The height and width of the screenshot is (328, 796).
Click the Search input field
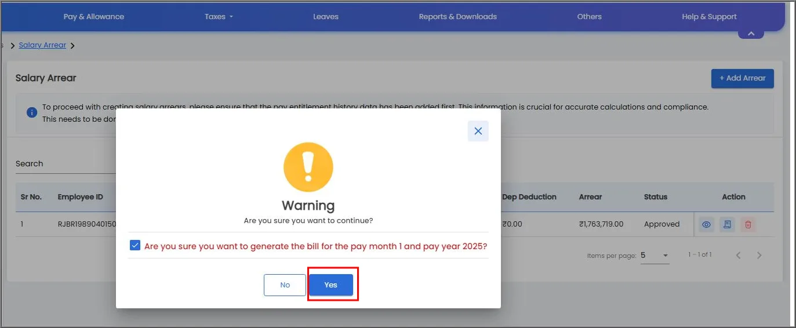pyautogui.click(x=66, y=164)
